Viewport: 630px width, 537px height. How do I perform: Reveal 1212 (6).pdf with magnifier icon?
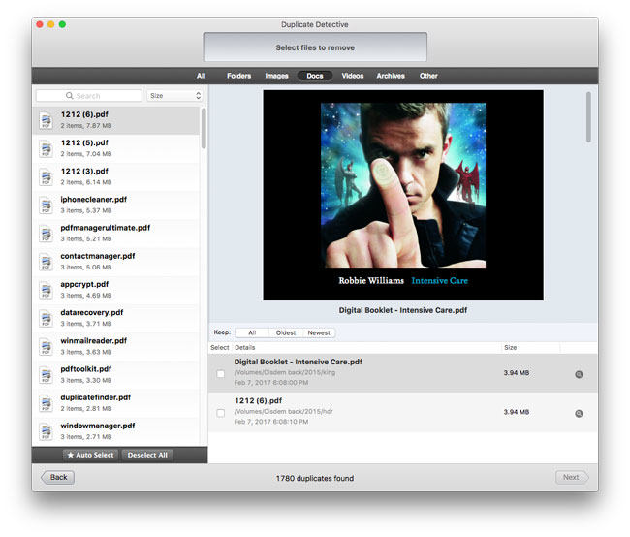579,413
